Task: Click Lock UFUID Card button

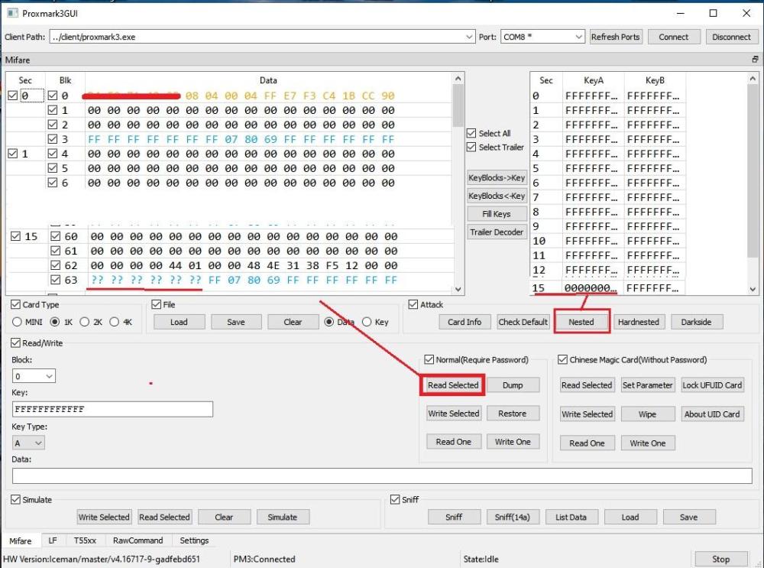Action: 712,385
